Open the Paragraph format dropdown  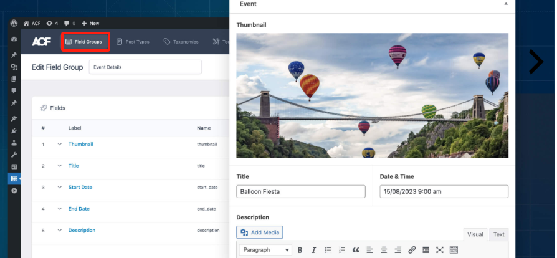pyautogui.click(x=265, y=250)
